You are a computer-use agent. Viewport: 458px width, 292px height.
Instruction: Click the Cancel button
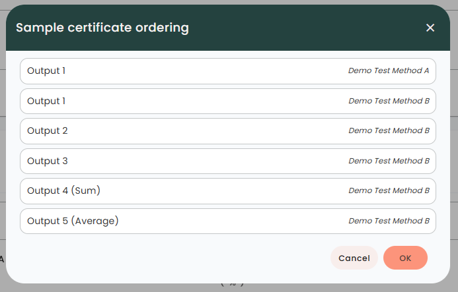click(x=354, y=258)
